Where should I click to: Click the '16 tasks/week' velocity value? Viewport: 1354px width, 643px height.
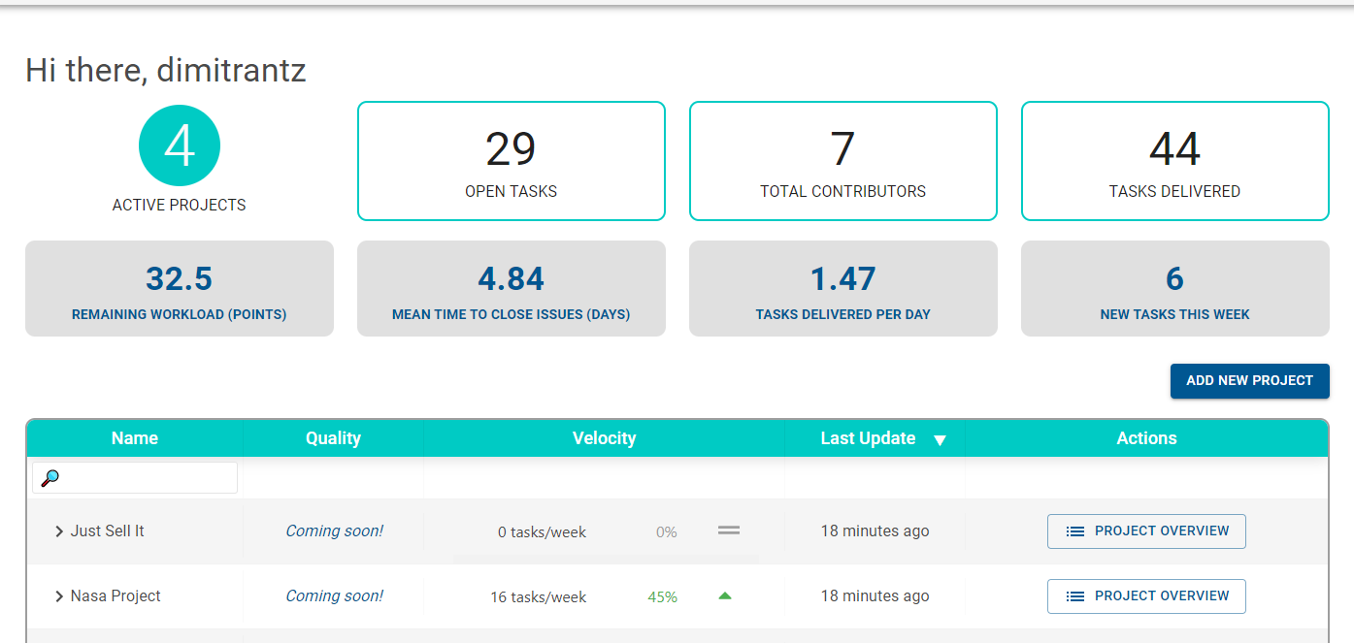(539, 597)
